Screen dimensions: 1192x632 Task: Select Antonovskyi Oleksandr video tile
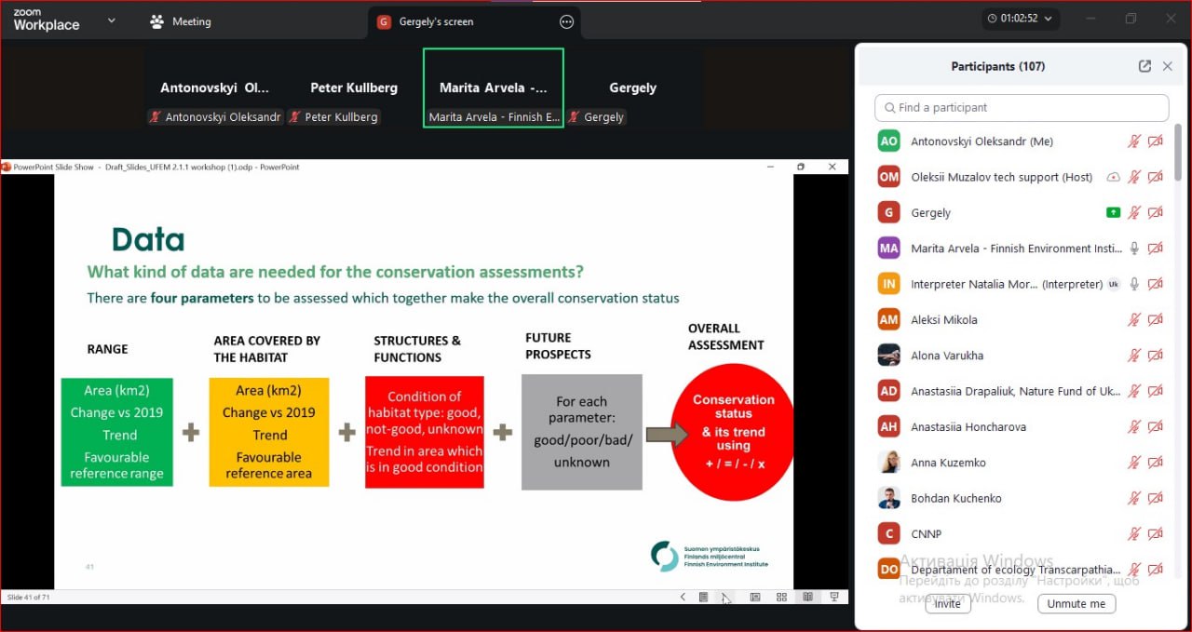coord(214,88)
